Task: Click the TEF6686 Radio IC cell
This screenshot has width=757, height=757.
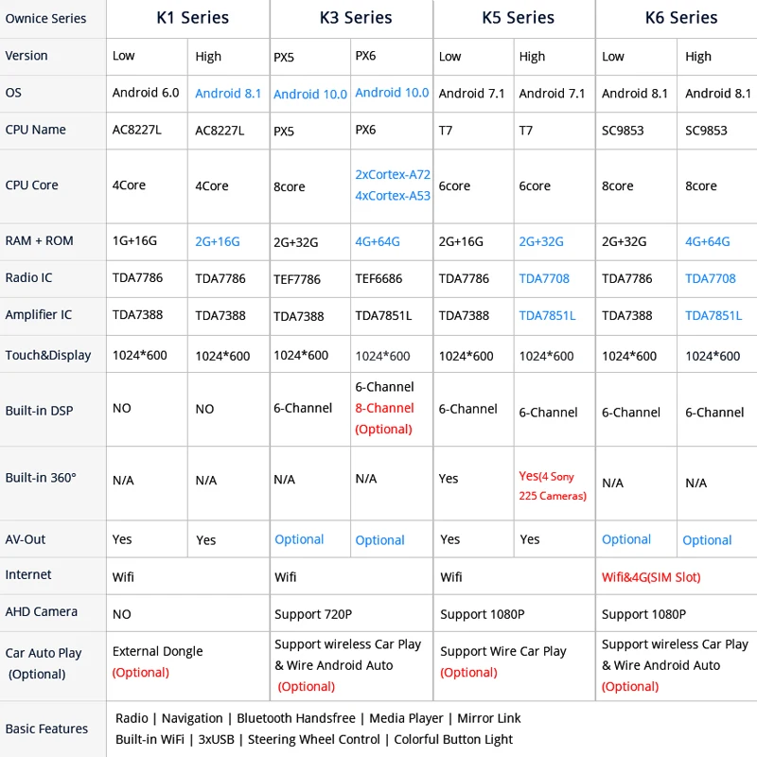Action: pyautogui.click(x=378, y=279)
